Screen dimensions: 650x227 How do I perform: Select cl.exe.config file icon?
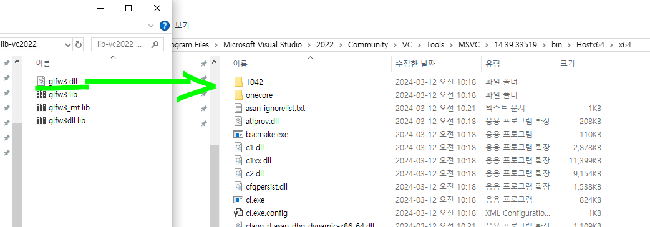238,213
